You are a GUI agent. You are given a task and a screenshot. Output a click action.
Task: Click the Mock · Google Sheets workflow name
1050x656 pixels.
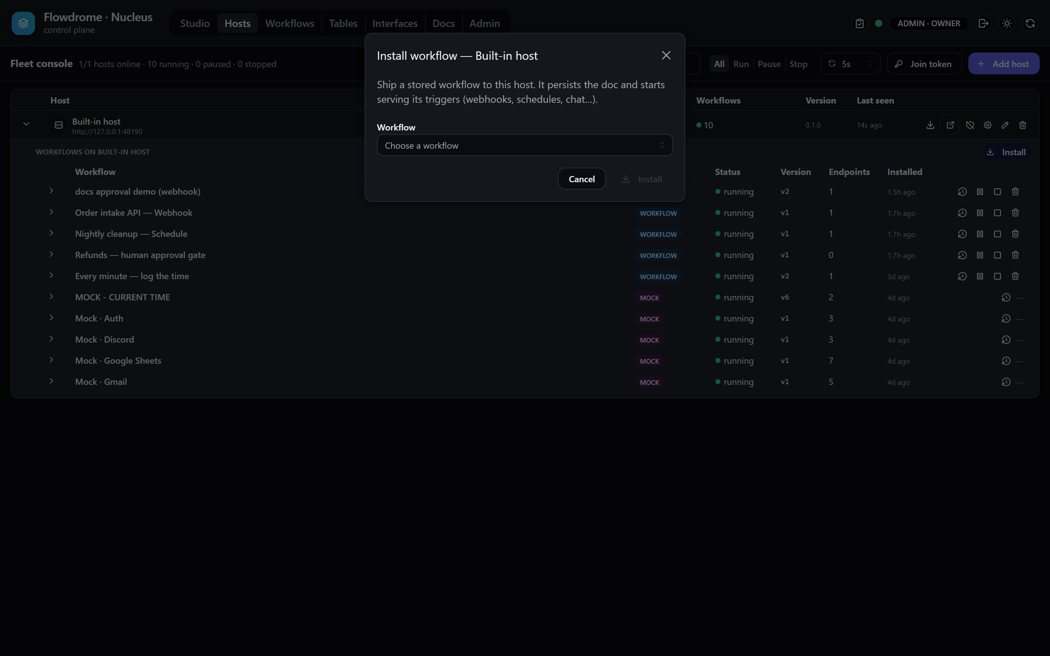pos(118,360)
